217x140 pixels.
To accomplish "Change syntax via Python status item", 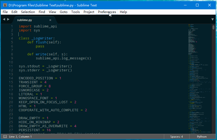I will click(202, 137).
